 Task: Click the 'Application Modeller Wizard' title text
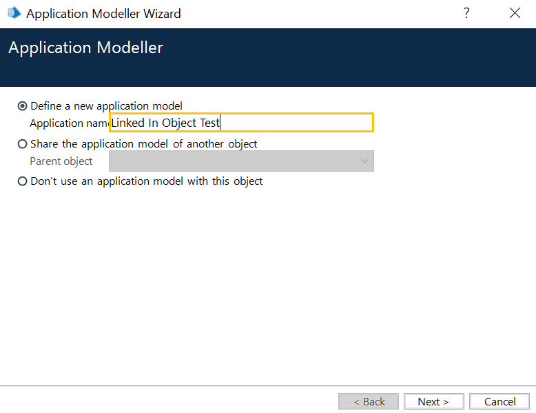pyautogui.click(x=103, y=13)
